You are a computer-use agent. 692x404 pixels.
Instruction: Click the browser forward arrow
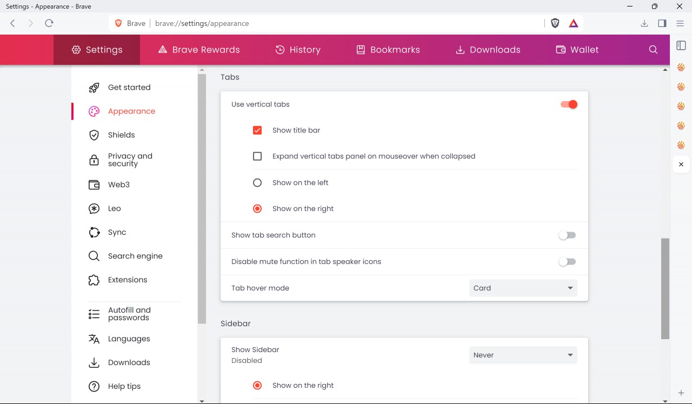pos(31,23)
